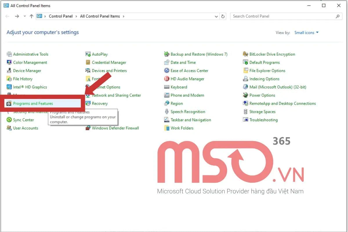Image resolution: width=348 pixels, height=232 pixels.
Task: Expand the recent locations arrow
Action: point(25,17)
